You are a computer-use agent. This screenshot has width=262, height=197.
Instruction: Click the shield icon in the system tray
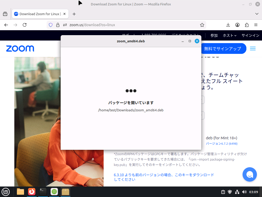pos(230,192)
